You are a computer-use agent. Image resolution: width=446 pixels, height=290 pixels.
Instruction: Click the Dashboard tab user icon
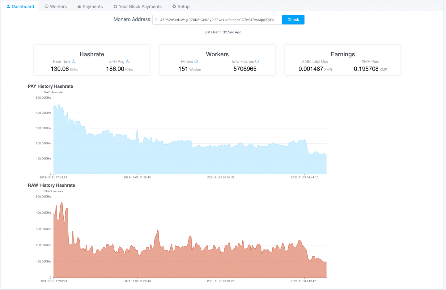tap(8, 6)
